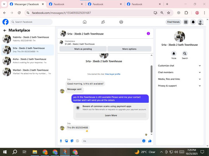This screenshot has width=209, height=156.
Task: Open Windows taskbar search
Action: click(x=15, y=152)
